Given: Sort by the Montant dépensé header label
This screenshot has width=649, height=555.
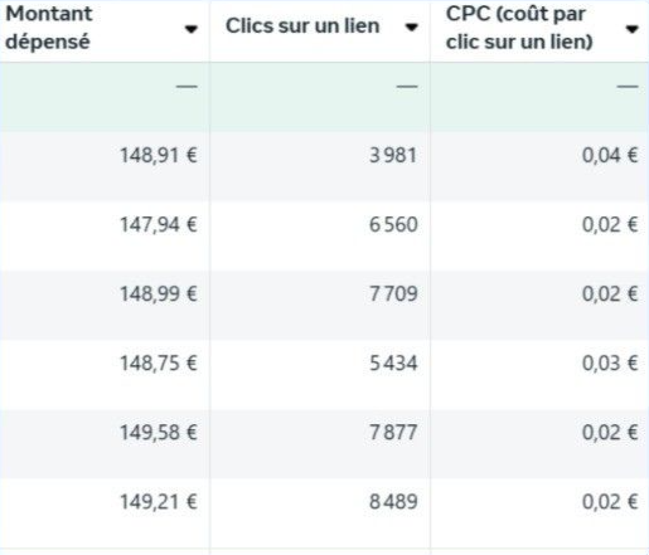Looking at the screenshot, I should tap(49, 28).
